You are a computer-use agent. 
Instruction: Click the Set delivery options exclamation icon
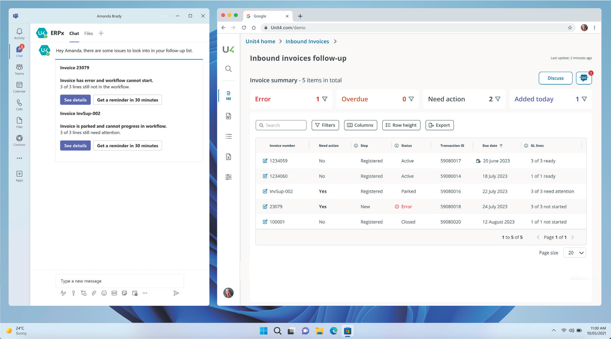73,293
